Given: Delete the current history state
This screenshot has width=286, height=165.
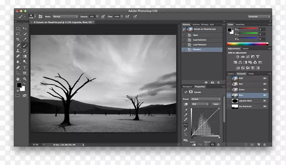Looking at the screenshot, I should point(218,82).
